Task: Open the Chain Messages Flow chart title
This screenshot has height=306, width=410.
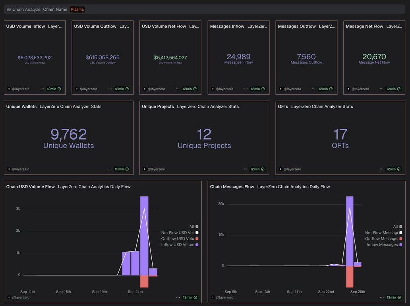Action: pos(232,187)
